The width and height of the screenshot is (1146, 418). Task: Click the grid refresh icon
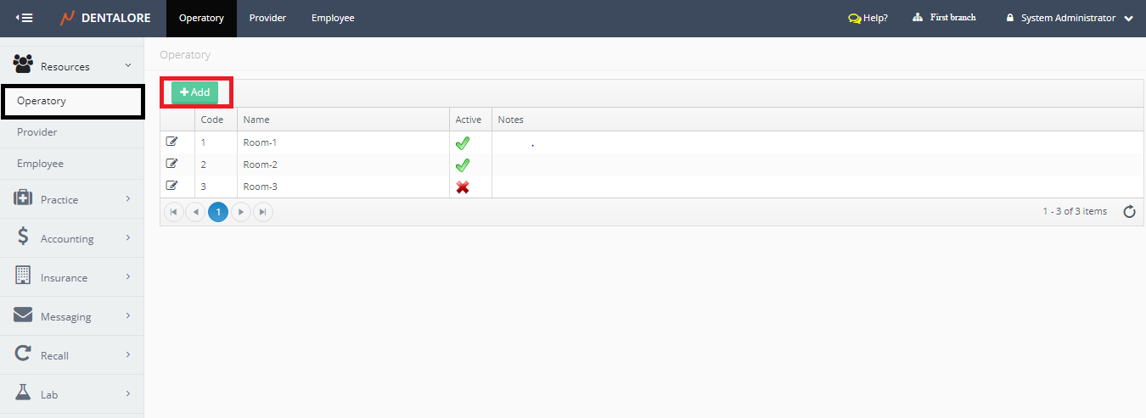pos(1129,212)
